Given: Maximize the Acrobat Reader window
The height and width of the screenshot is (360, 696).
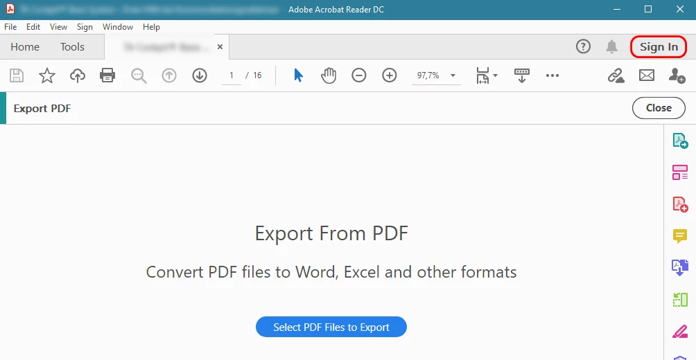Looking at the screenshot, I should [648, 9].
